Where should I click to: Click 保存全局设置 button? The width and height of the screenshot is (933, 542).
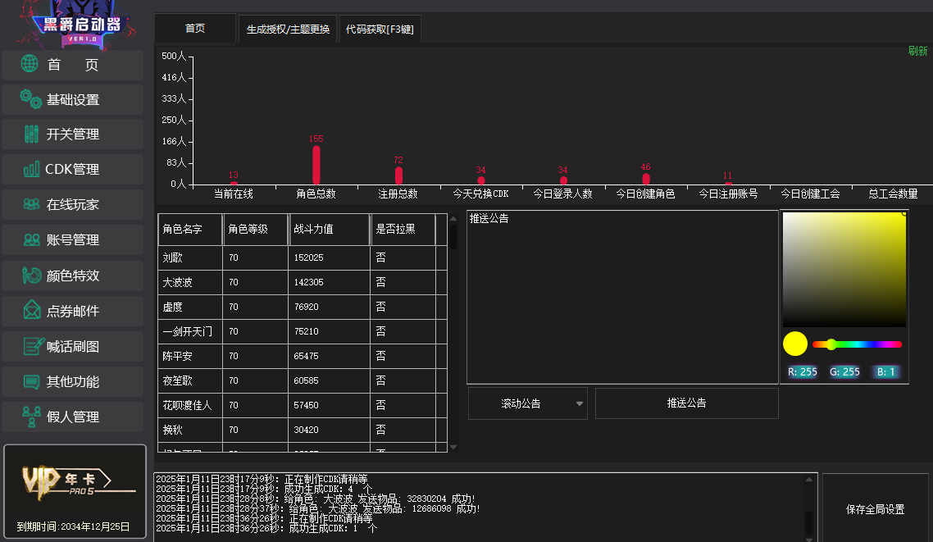[x=875, y=509]
